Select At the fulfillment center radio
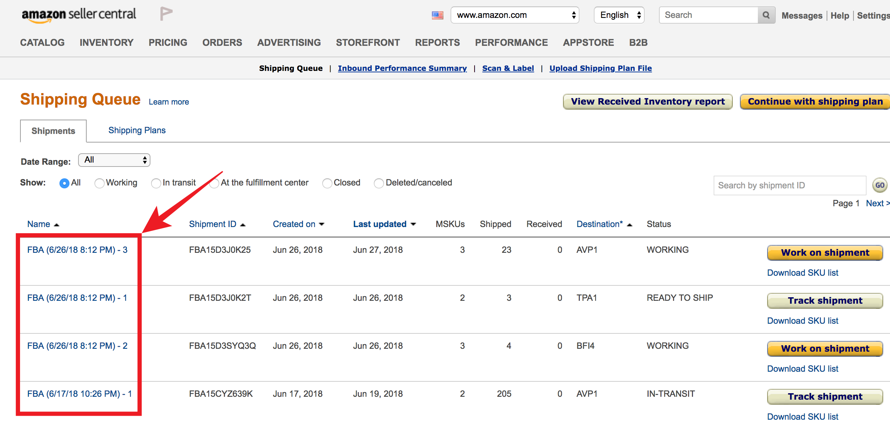The height and width of the screenshot is (424, 890). coord(215,183)
